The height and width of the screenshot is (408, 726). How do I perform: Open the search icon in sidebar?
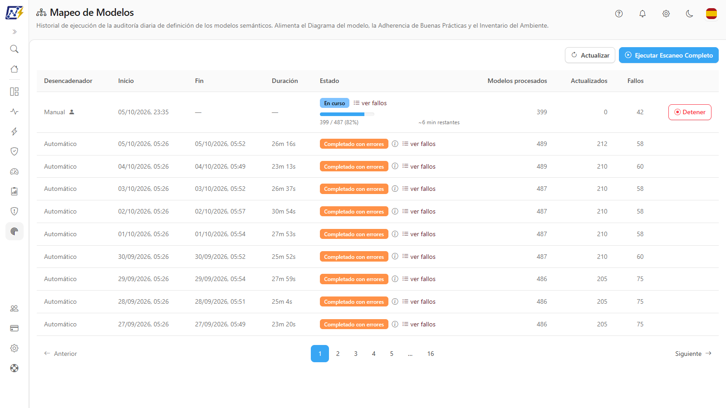click(x=14, y=49)
